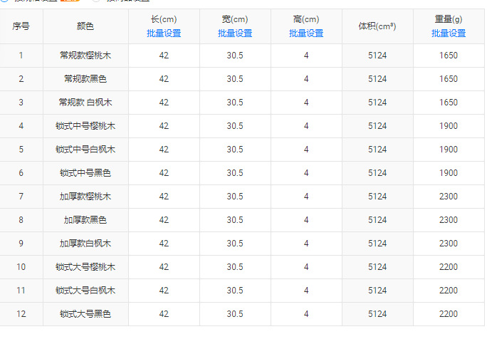Click height 4 in row 常规款黑色
Screen dimensions: 487x344
coord(306,79)
